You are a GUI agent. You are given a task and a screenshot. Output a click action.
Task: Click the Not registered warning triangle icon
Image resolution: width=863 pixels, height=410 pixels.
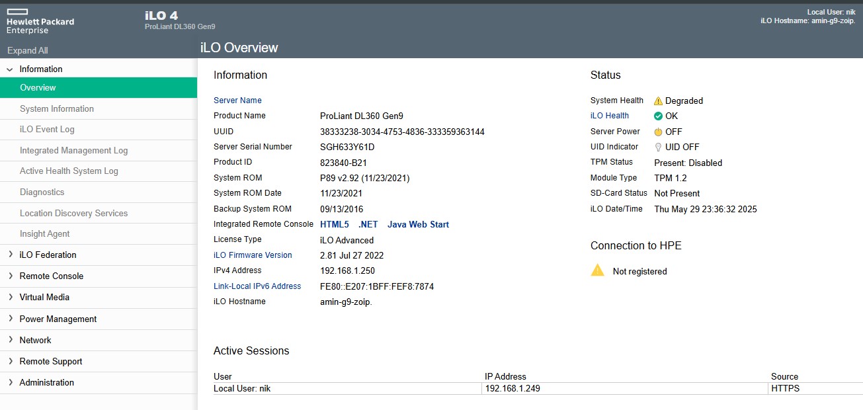tap(598, 270)
